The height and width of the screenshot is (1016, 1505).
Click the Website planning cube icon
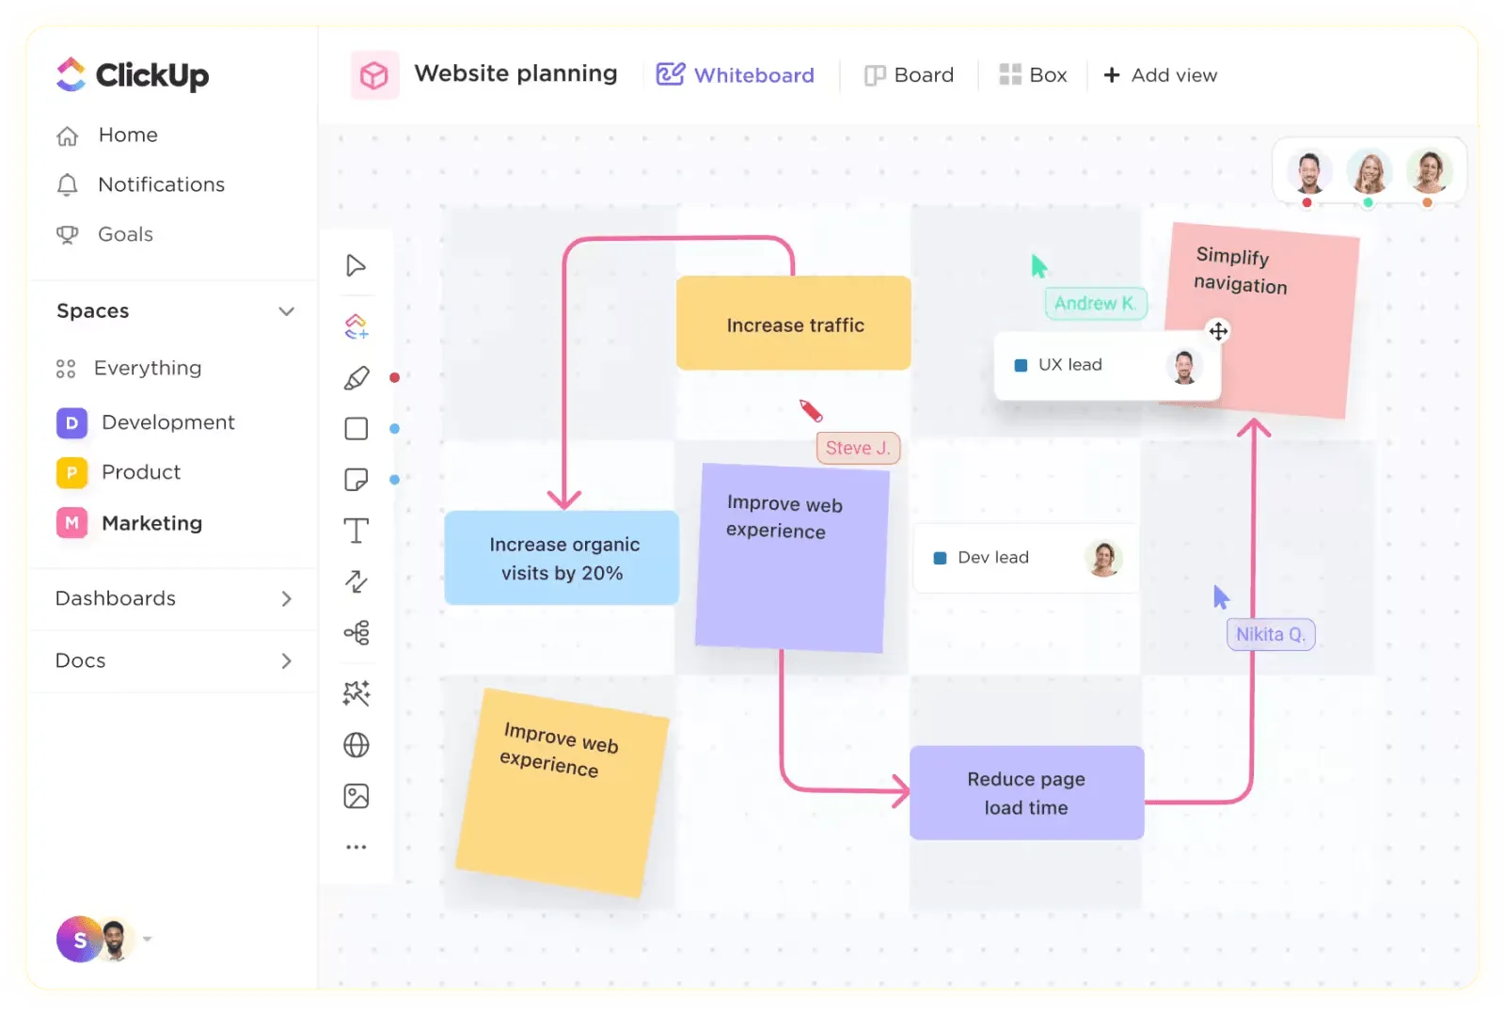[374, 75]
